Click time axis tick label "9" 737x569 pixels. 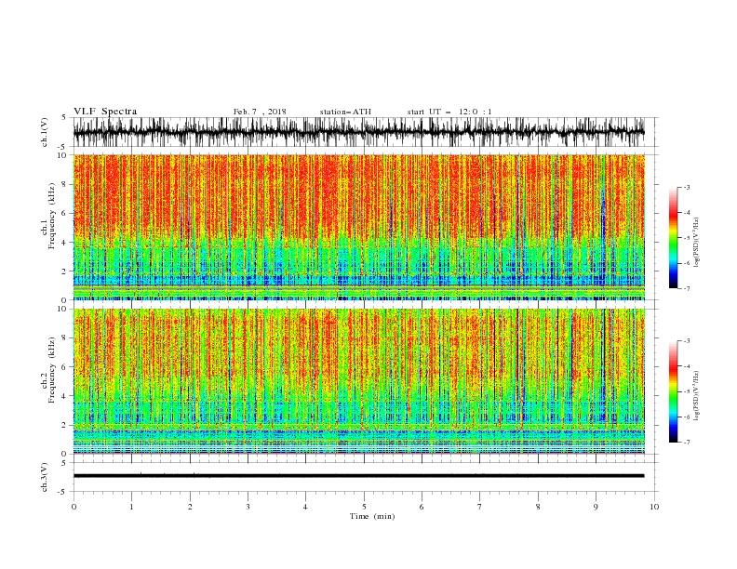(x=596, y=507)
